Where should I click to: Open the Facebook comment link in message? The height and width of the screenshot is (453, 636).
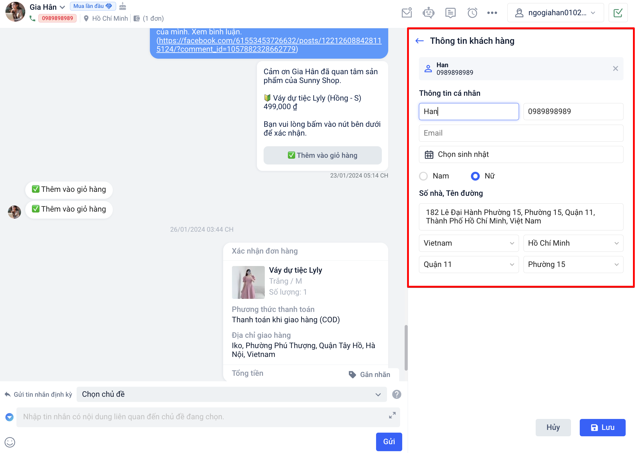(269, 45)
